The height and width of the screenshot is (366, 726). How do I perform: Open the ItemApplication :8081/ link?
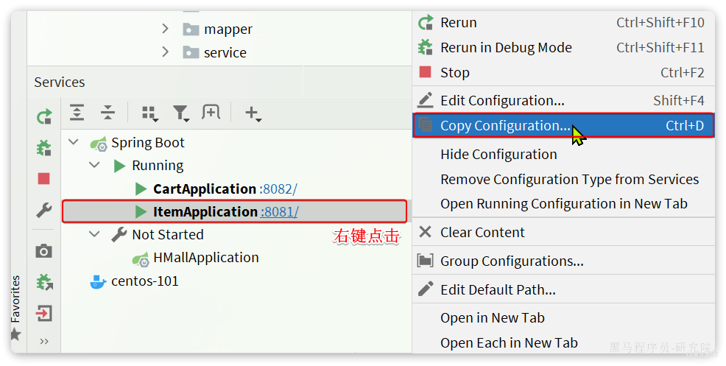point(279,212)
